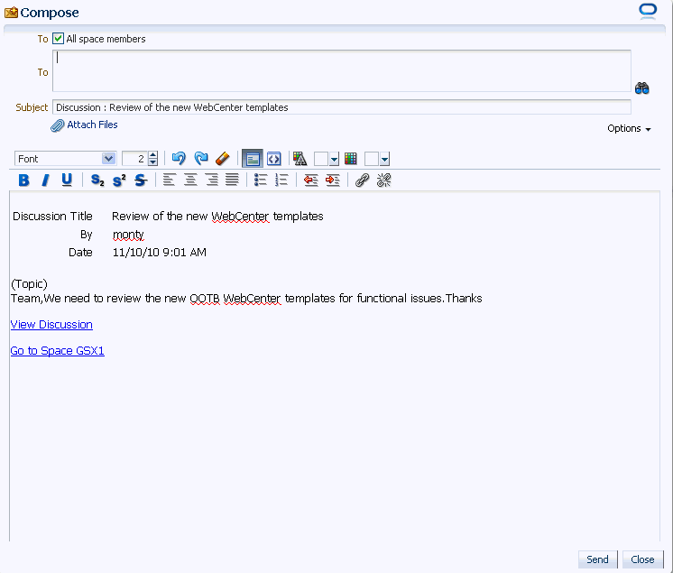Click the background color grid icon
Image resolution: width=673 pixels, height=573 pixels.
tap(351, 159)
